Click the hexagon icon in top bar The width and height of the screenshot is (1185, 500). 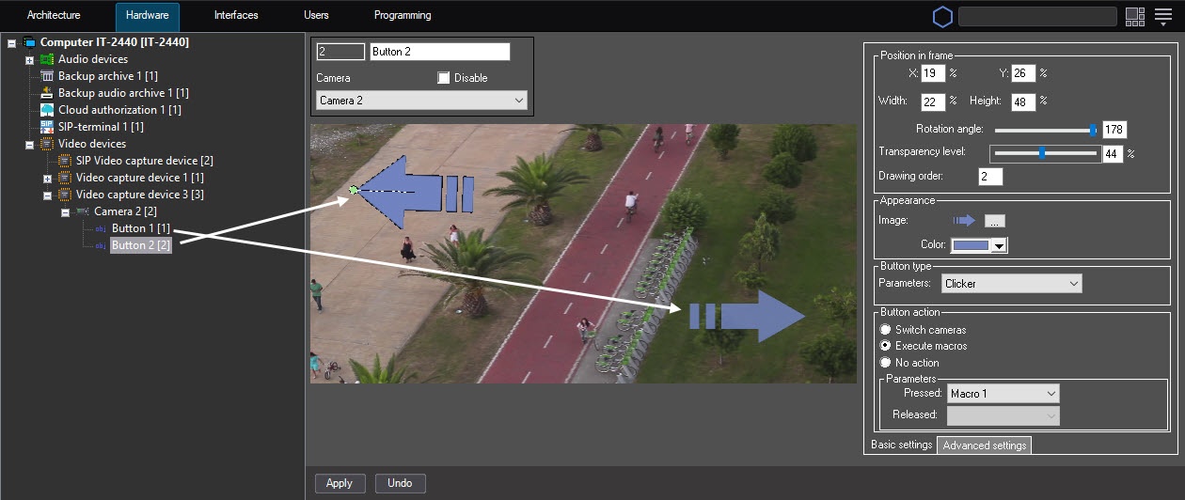(x=942, y=17)
